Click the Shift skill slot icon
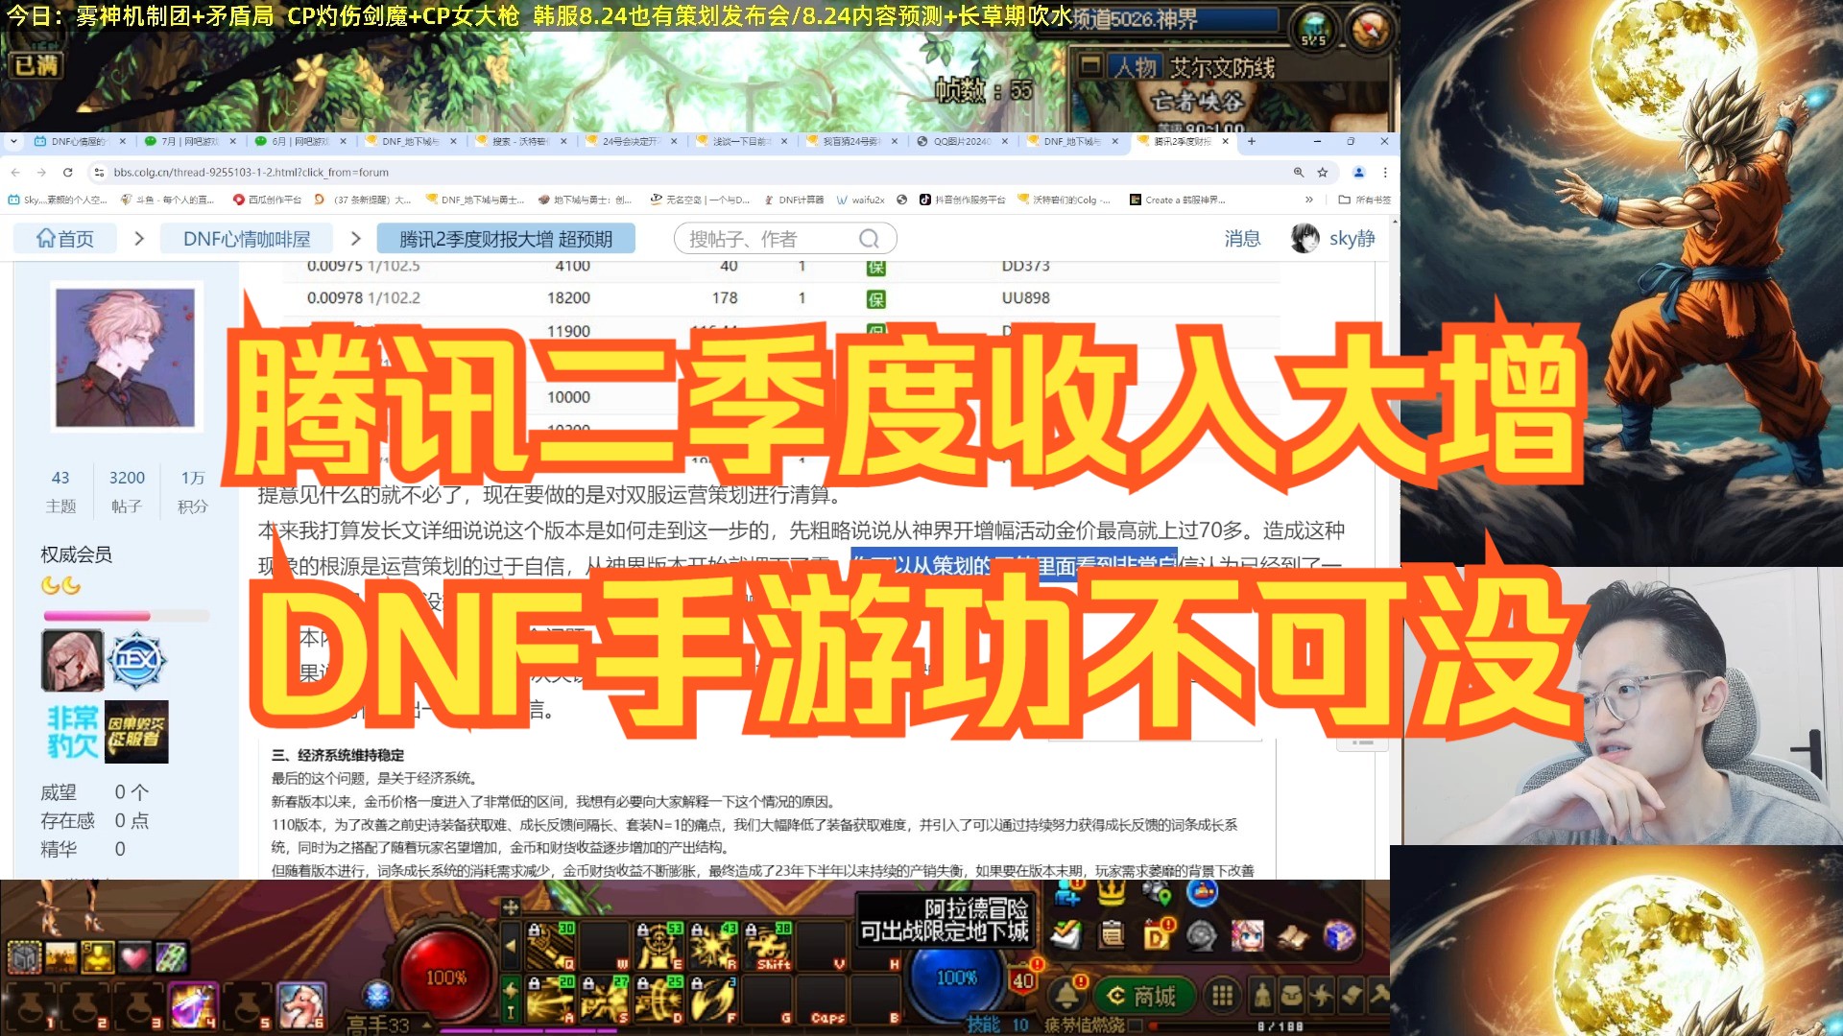The width and height of the screenshot is (1843, 1036). pos(769,946)
